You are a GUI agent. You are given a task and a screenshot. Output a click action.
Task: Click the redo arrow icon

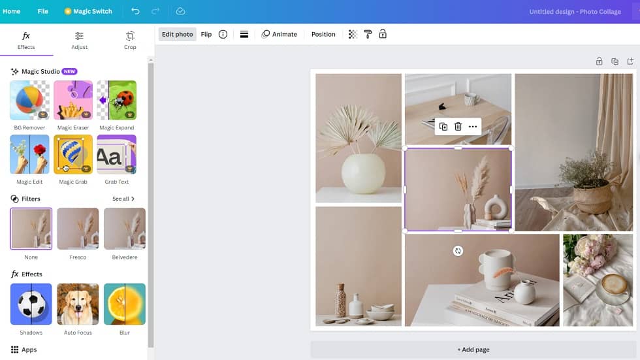click(x=155, y=11)
